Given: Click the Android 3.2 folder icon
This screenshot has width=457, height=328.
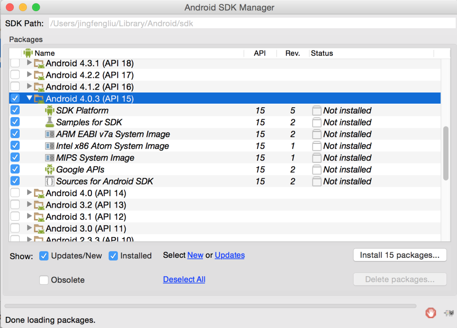Looking at the screenshot, I should [x=39, y=205].
